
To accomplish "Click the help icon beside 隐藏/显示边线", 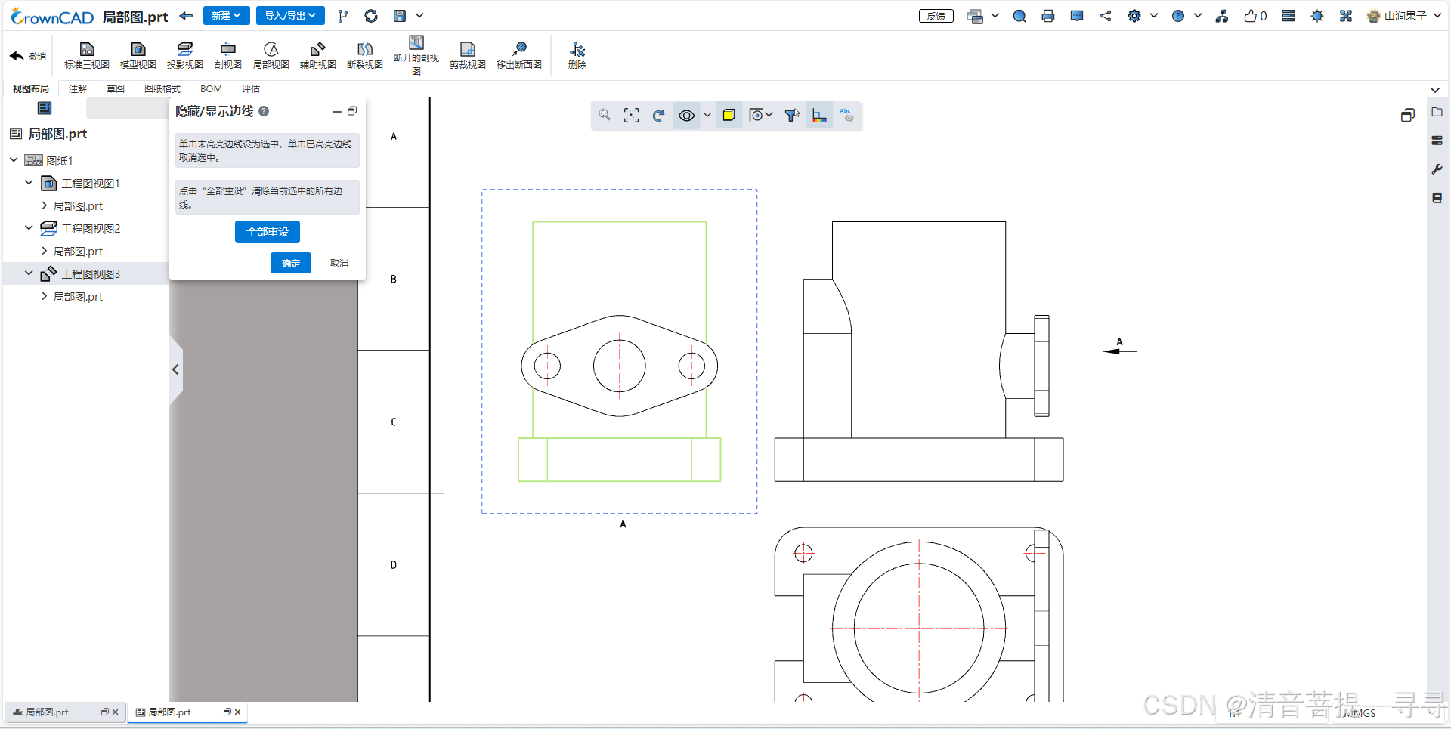I will coord(264,111).
